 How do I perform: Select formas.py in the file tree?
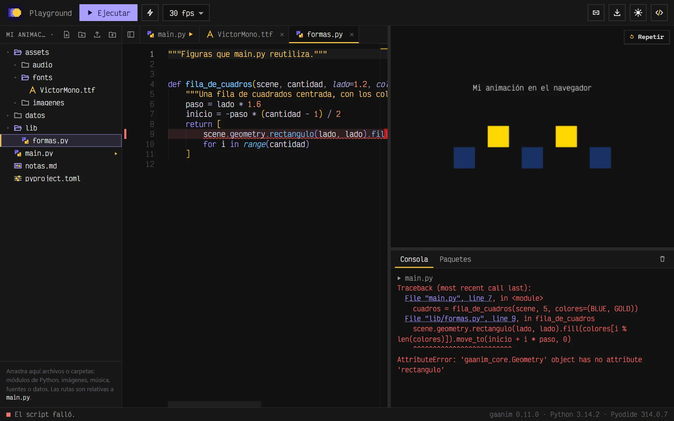pyautogui.click(x=61, y=141)
